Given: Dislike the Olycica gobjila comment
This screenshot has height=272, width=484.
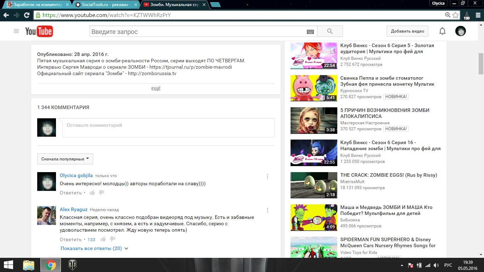Looking at the screenshot, I should (102, 193).
